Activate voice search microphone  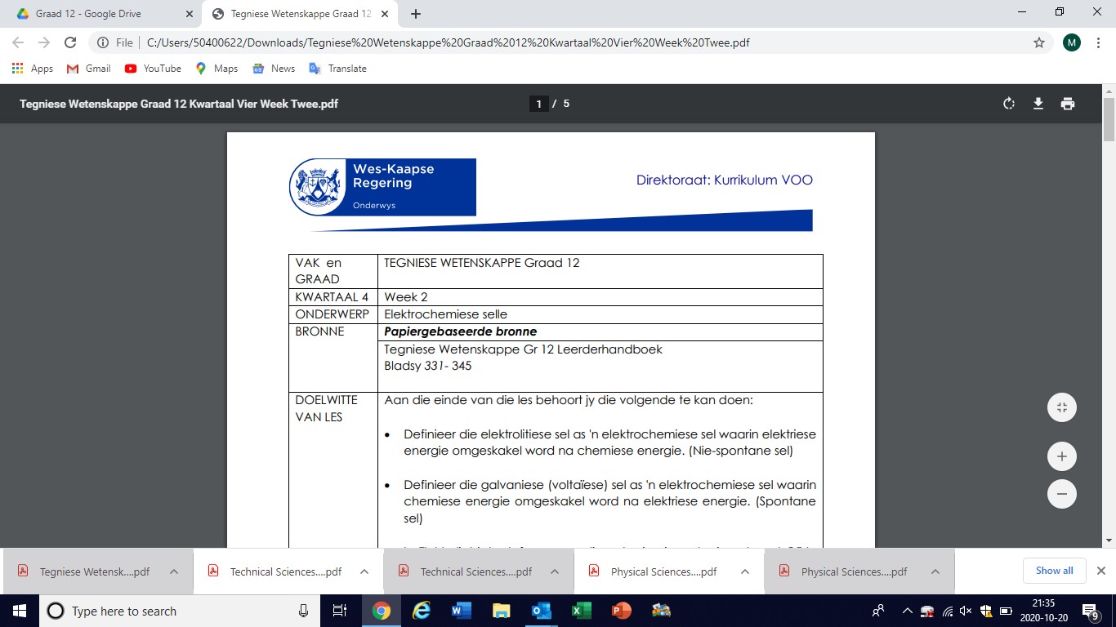[x=303, y=611]
